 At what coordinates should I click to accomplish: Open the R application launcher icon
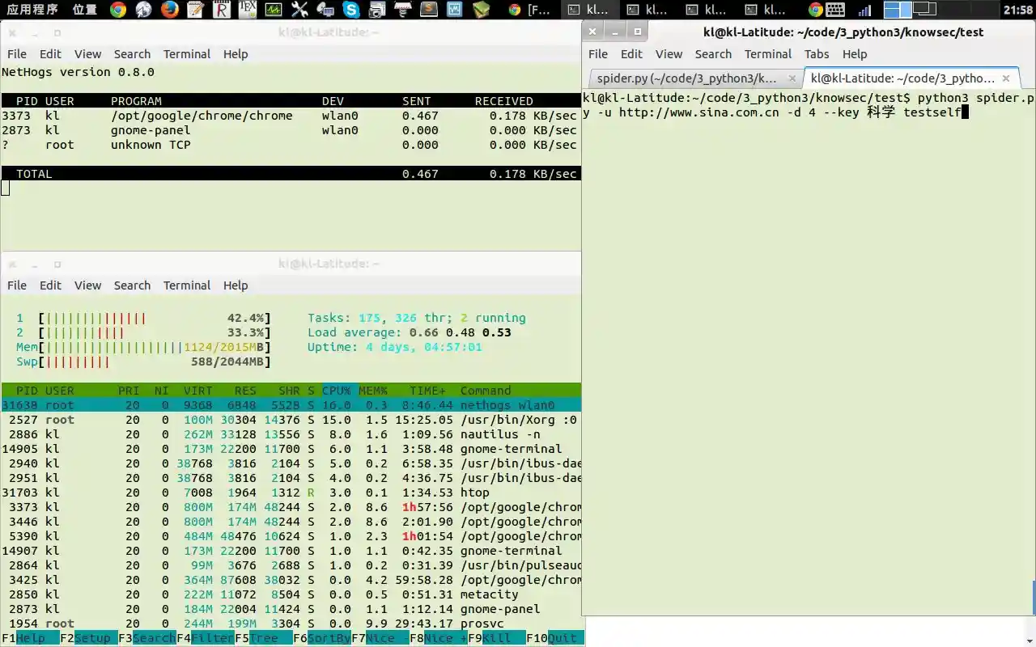tap(221, 10)
